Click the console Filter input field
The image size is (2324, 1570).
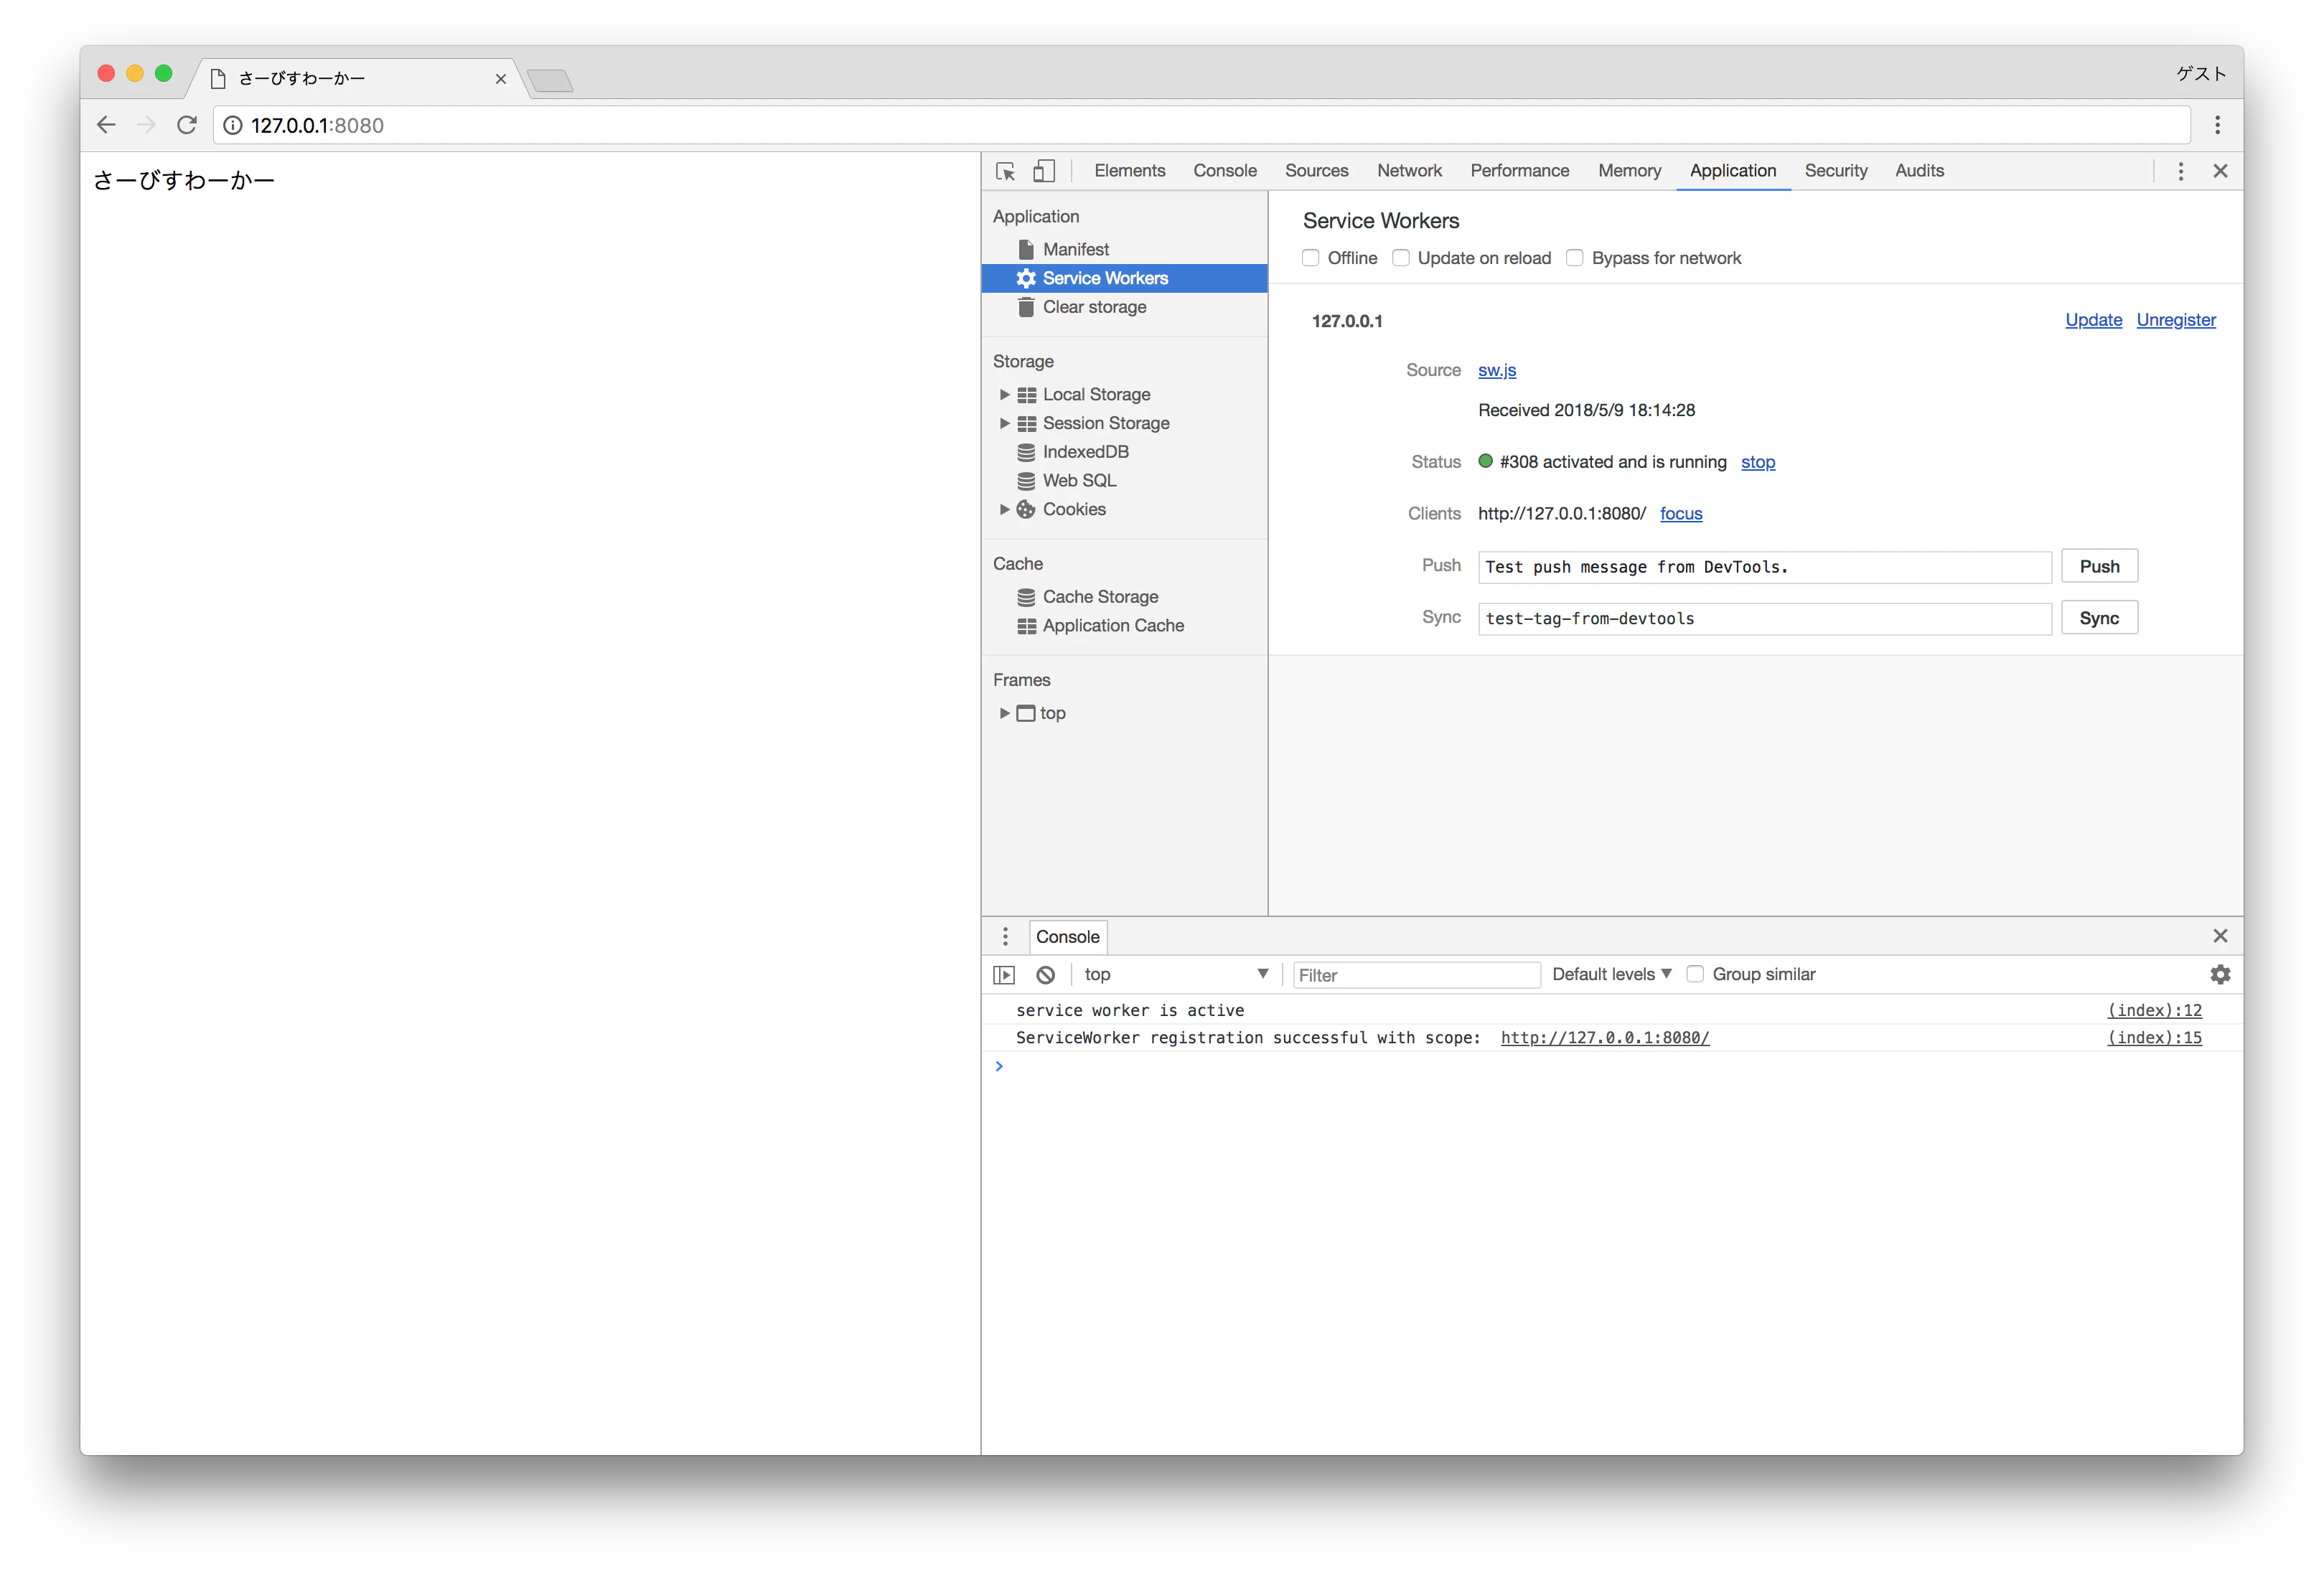(x=1416, y=975)
